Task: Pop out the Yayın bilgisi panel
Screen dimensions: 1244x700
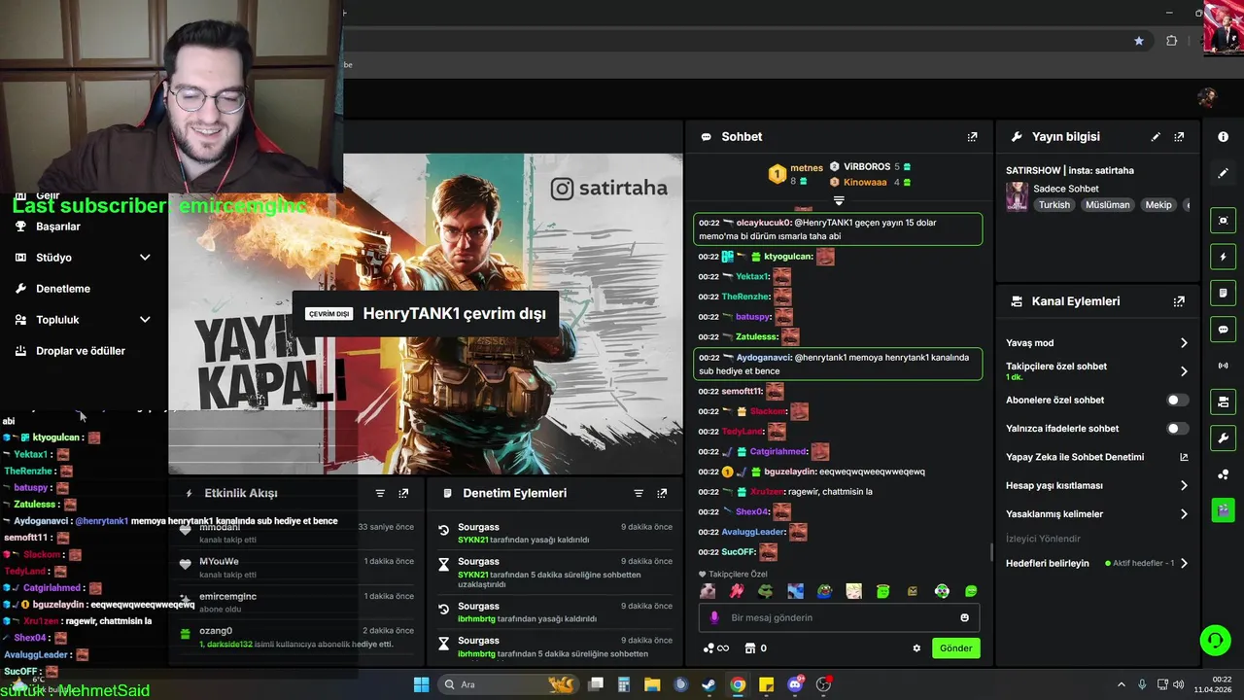Action: [1179, 137]
